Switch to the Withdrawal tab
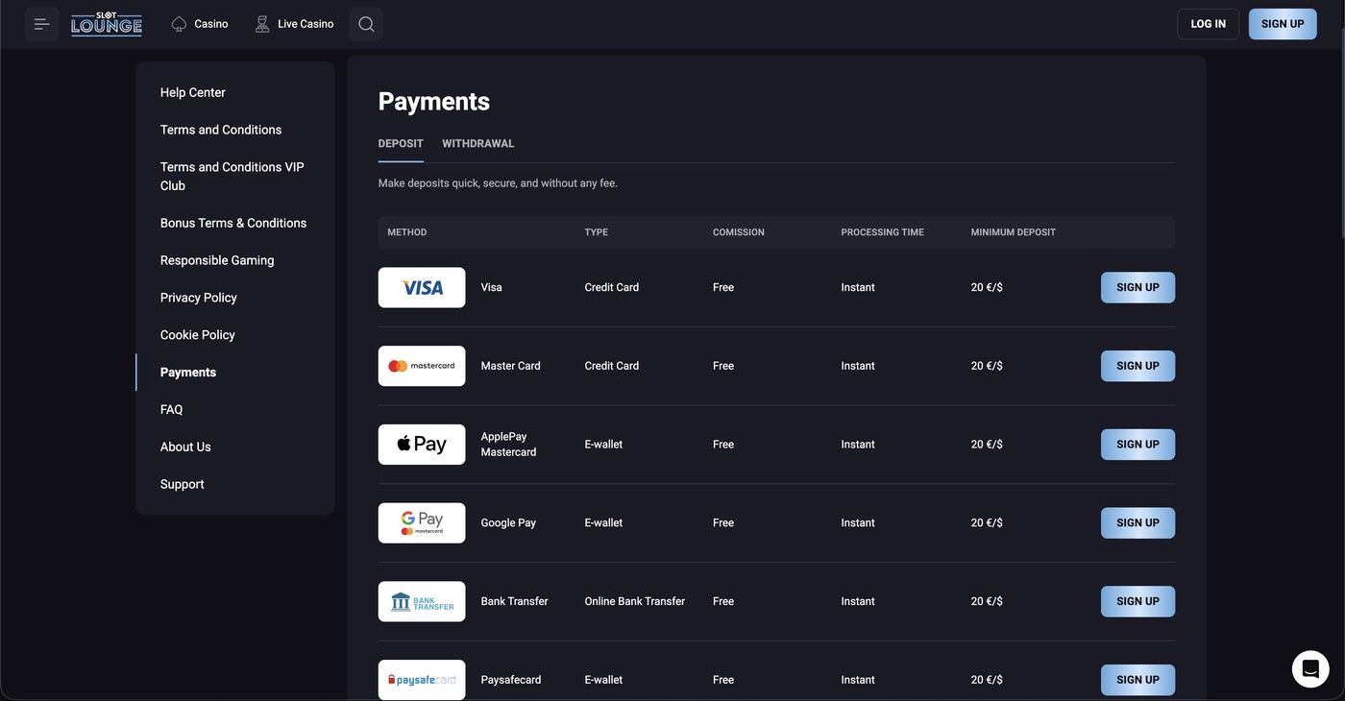 pos(478,144)
